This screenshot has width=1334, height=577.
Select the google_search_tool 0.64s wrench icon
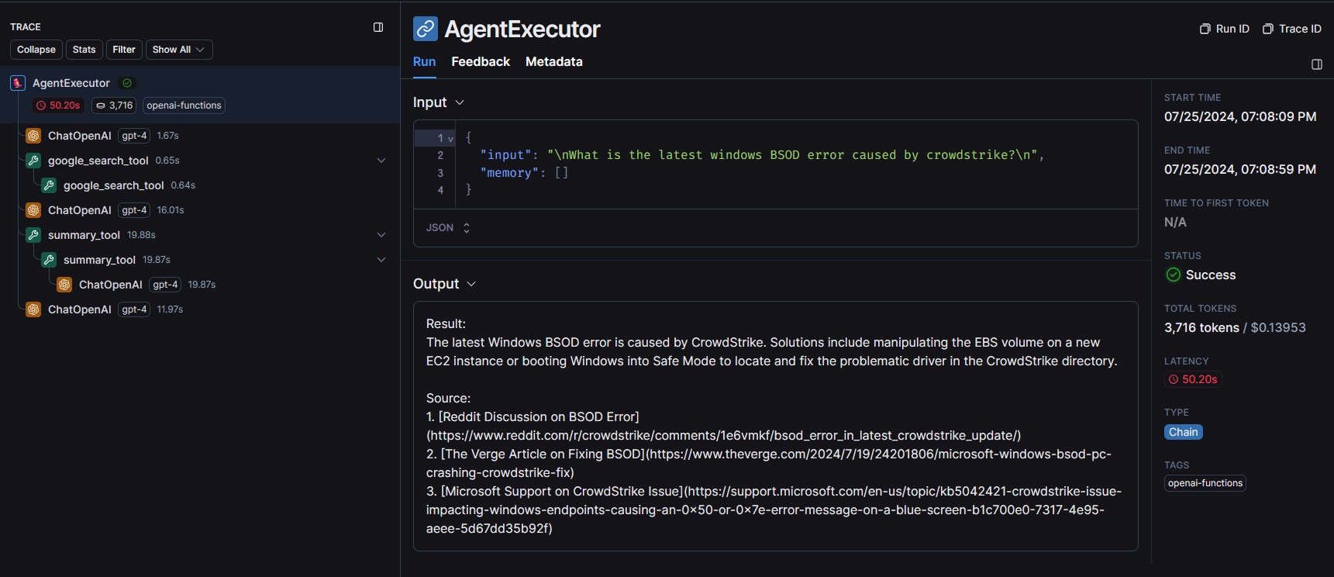tap(49, 185)
